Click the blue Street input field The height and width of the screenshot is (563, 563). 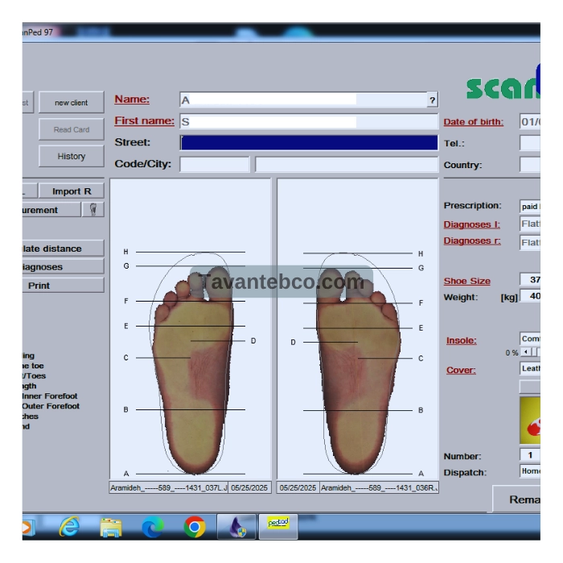[x=309, y=142]
